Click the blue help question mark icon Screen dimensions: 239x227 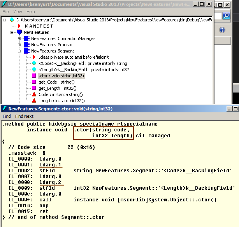point(222,30)
